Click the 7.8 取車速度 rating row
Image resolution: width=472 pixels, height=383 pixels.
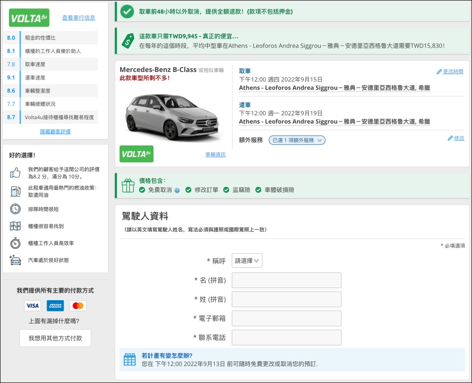tap(50, 64)
